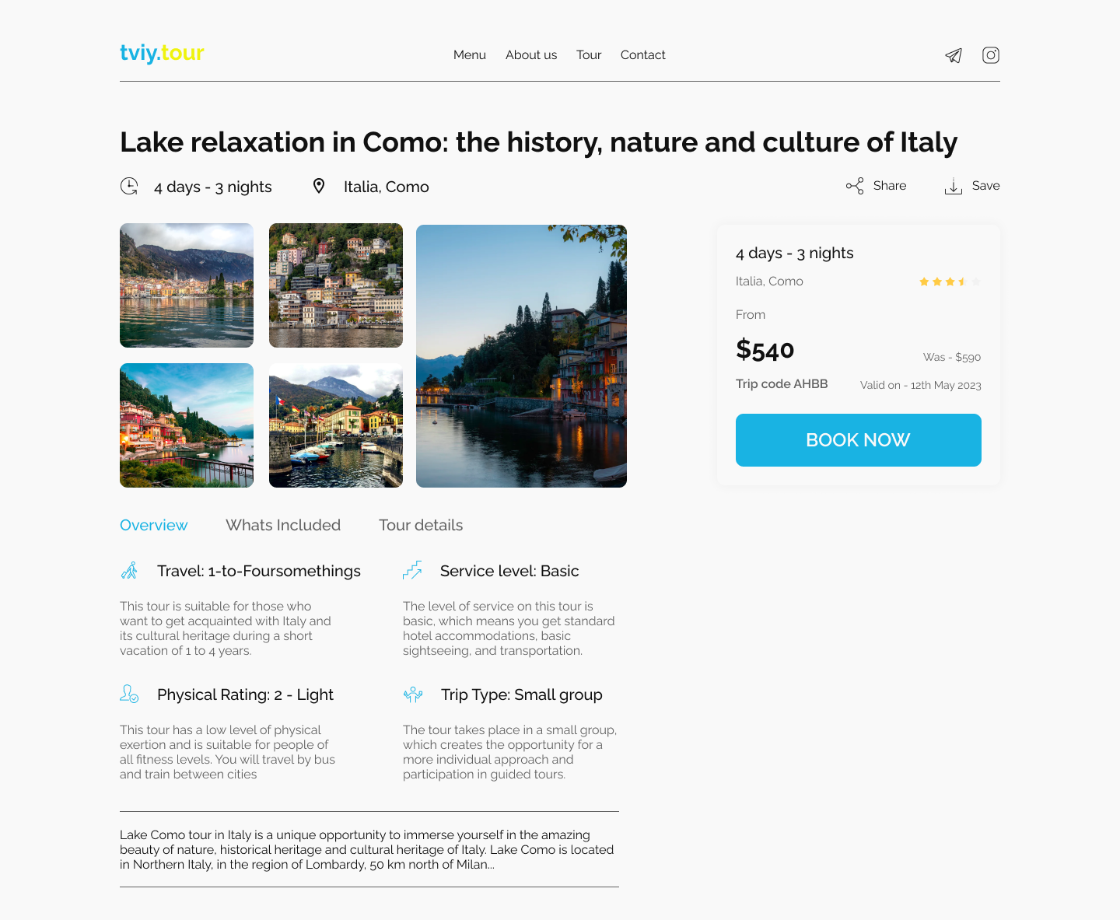Image resolution: width=1120 pixels, height=920 pixels.
Task: Click the map pin location icon
Action: click(x=319, y=186)
